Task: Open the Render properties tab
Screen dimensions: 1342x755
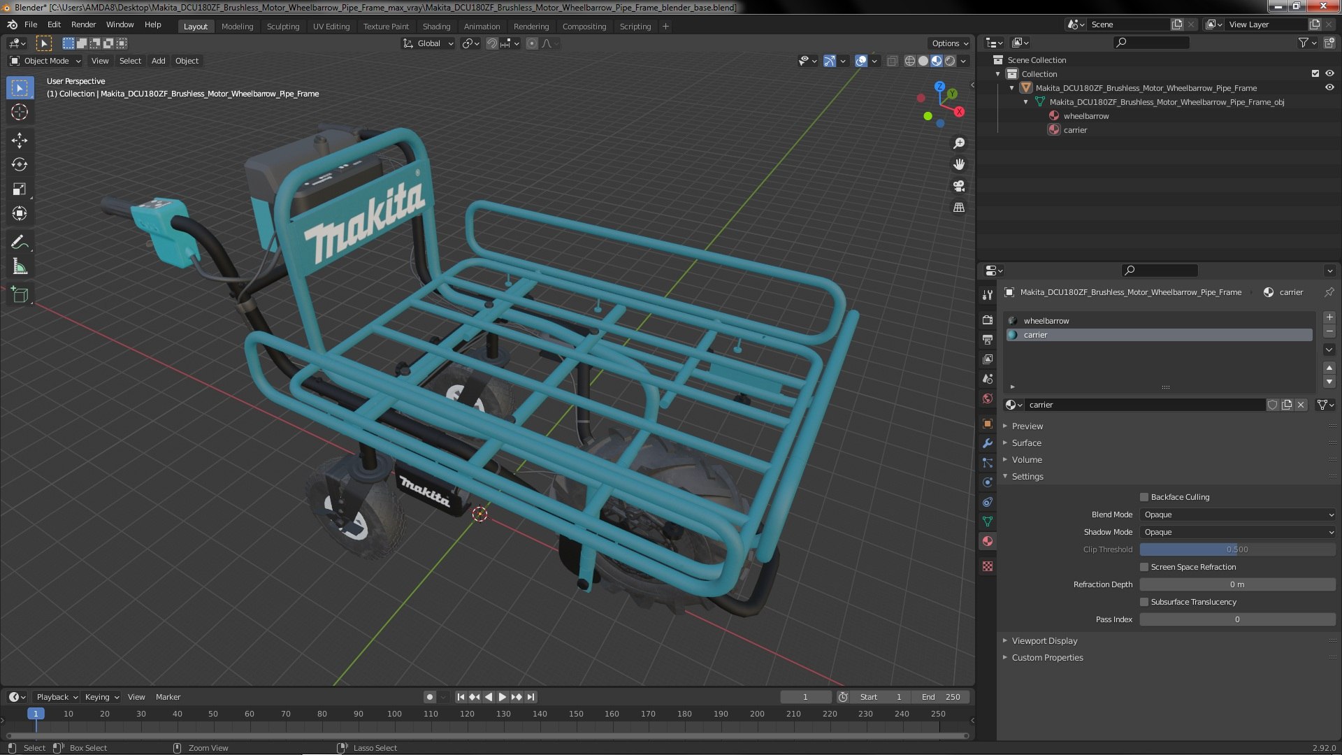Action: point(988,319)
